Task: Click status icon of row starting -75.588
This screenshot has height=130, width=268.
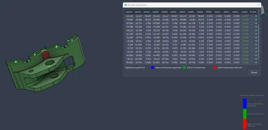Action: pos(256,27)
